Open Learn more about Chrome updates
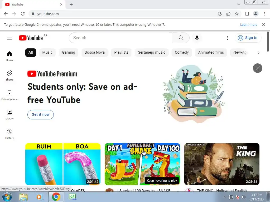 click(249, 24)
